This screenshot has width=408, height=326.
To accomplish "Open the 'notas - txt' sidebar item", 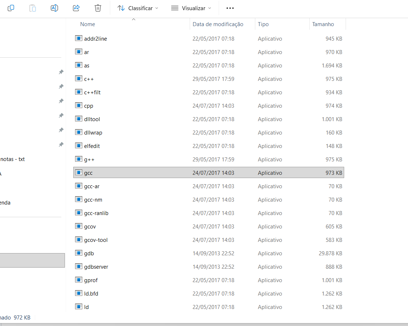I will [12, 159].
